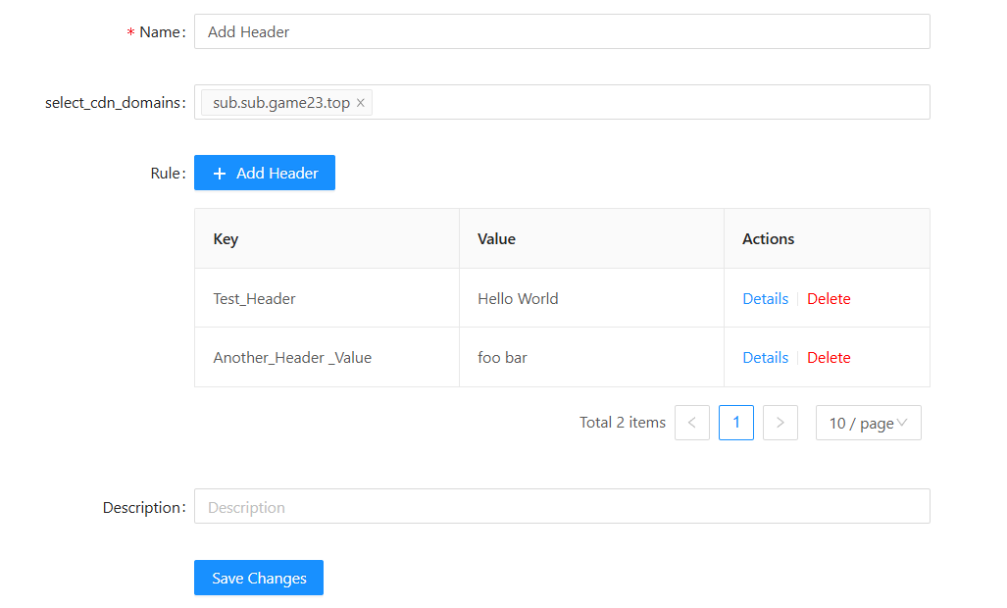1007x608 pixels.
Task: Open Details for the Test_Header row
Action: (765, 299)
